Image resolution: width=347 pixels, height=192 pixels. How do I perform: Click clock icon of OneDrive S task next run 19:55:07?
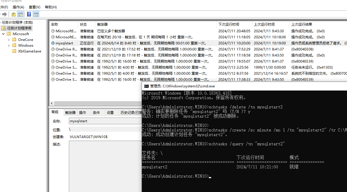click(x=53, y=61)
